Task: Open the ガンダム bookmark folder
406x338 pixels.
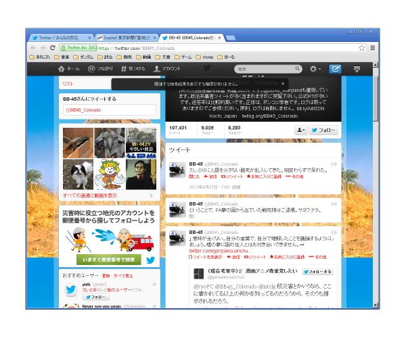Action: tap(83, 57)
